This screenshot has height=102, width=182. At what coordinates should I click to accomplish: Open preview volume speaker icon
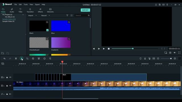tap(175, 53)
